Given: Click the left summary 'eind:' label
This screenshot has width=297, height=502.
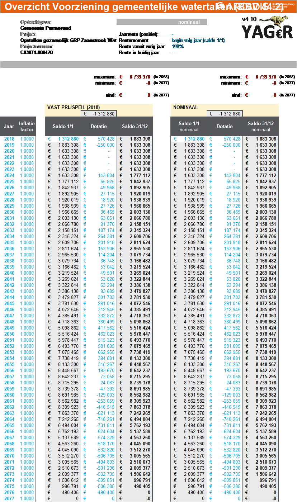Looking at the screenshot, I should tap(110, 95).
